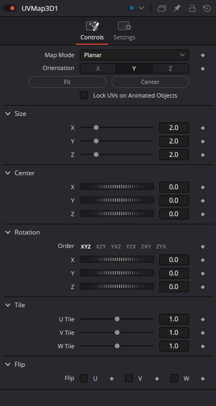The height and width of the screenshot is (406, 216).
Task: Set Orientation to Y
Action: coord(134,68)
